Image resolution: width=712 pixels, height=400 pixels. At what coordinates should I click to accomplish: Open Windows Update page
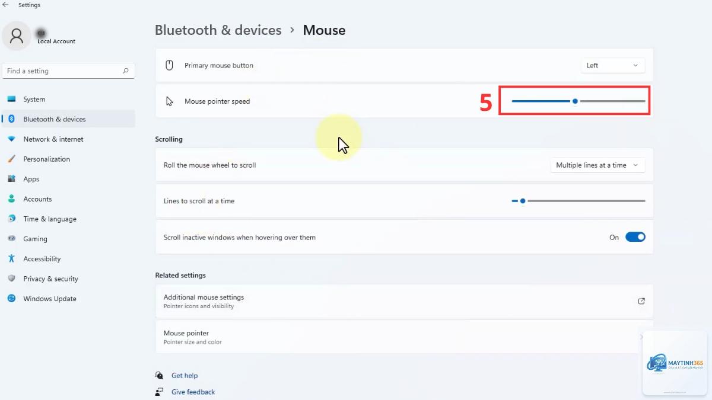(69, 299)
